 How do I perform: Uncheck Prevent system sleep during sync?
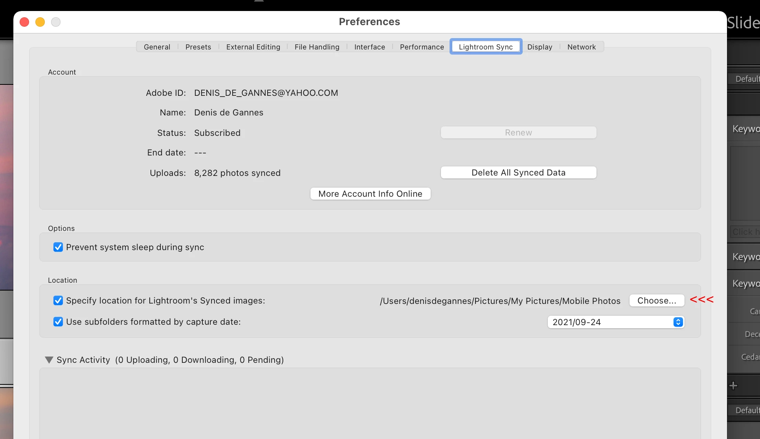tap(58, 247)
